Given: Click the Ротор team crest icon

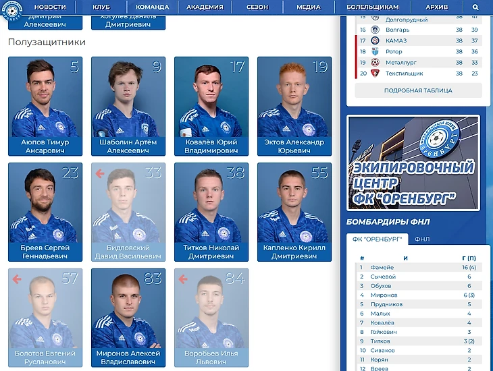Looking at the screenshot, I should [x=375, y=51].
